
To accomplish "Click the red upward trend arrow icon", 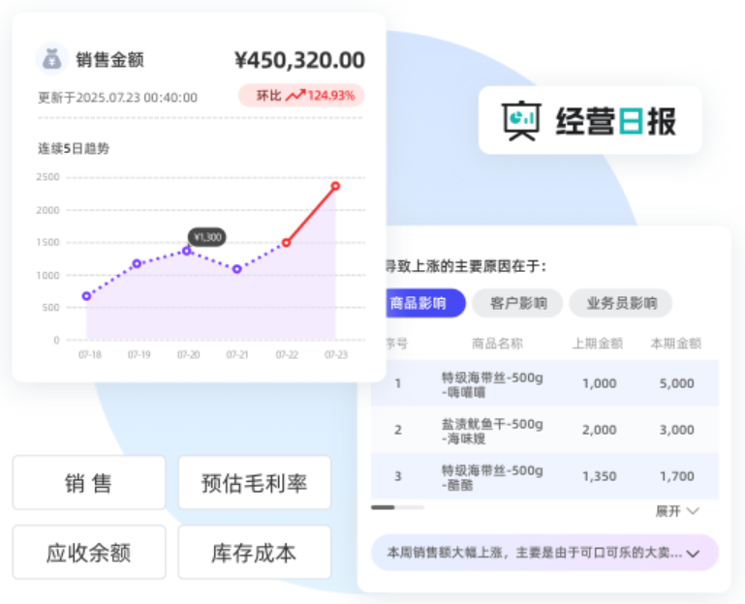I will pos(295,96).
